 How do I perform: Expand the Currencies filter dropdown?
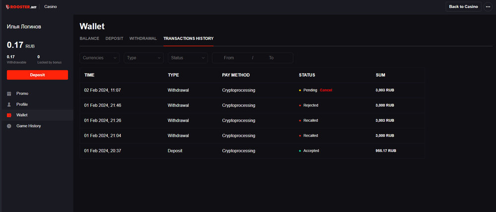coord(99,58)
